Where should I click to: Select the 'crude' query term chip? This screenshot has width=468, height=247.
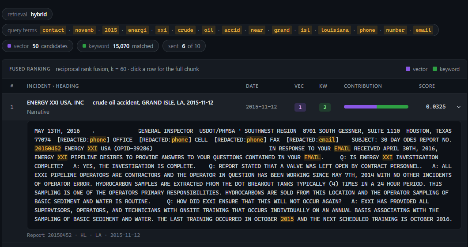click(185, 30)
